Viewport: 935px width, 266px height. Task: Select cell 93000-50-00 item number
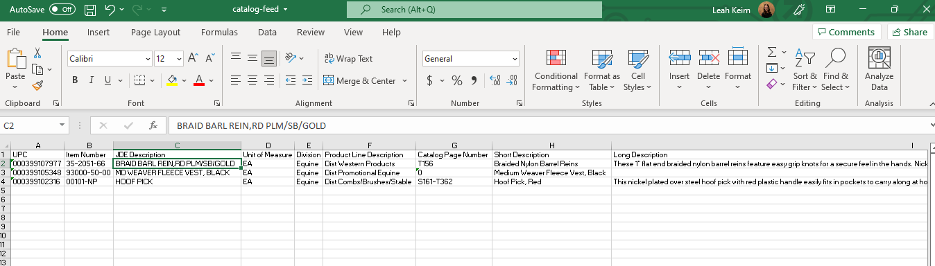click(88, 172)
